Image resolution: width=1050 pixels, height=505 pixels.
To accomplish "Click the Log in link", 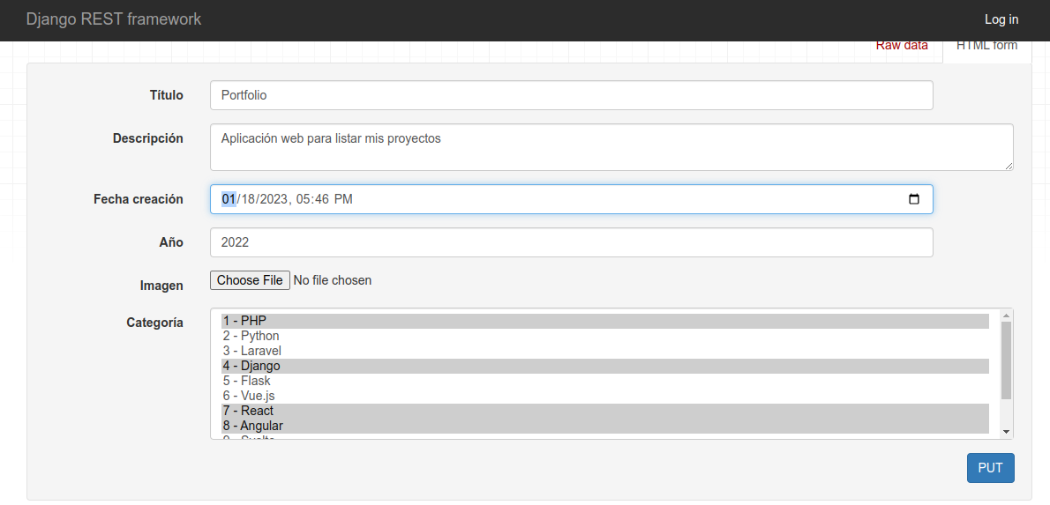I will coord(1001,19).
